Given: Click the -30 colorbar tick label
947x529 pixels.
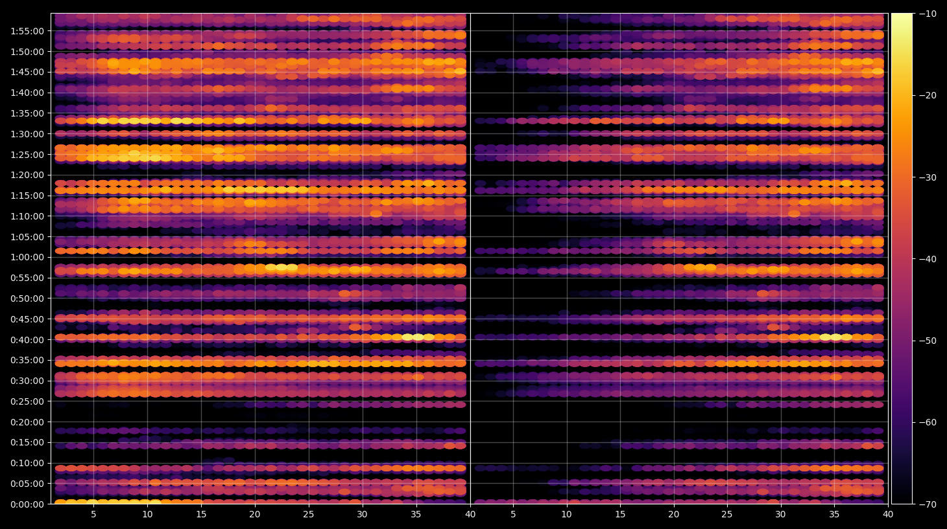Looking at the screenshot, I should click(928, 177).
